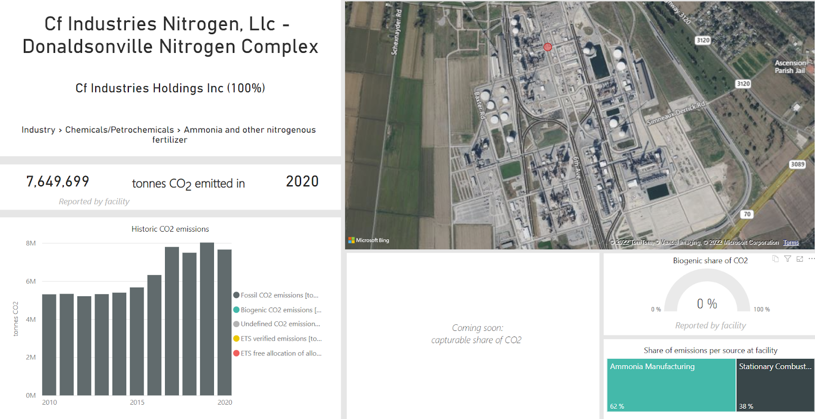Click the Highway 70 road shield on map
Image resolution: width=815 pixels, height=419 pixels.
[747, 214]
